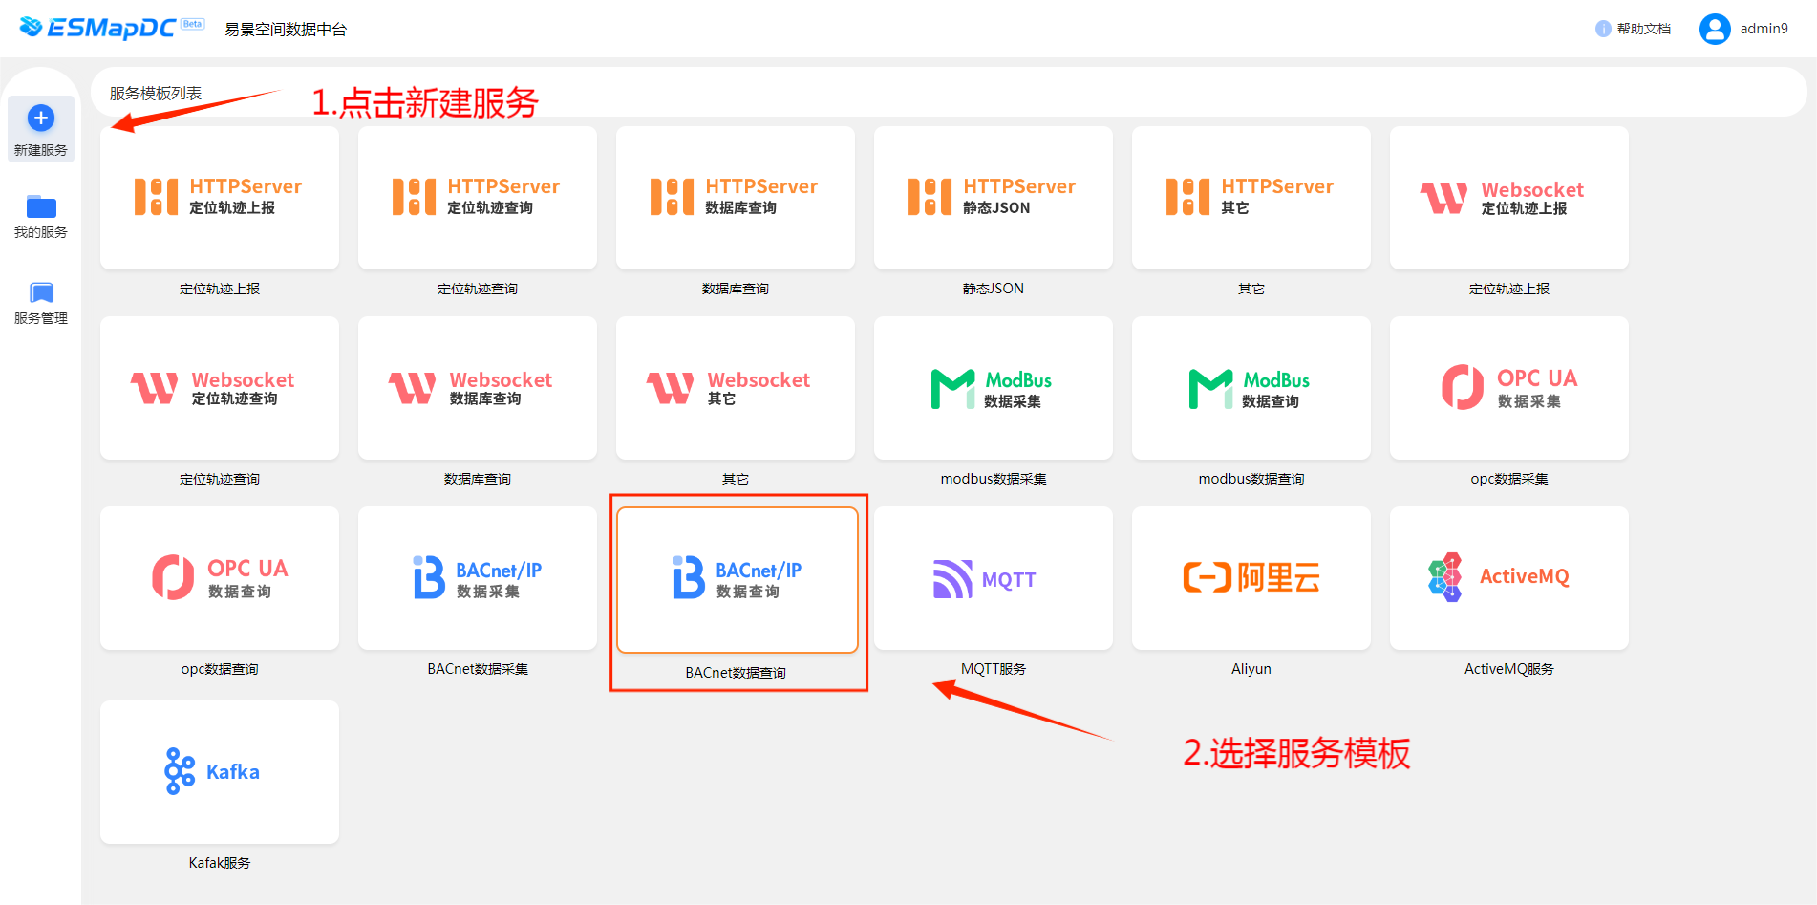This screenshot has height=905, width=1817.
Task: Select BACnet/IP 数据采集 template card
Action: click(x=478, y=578)
